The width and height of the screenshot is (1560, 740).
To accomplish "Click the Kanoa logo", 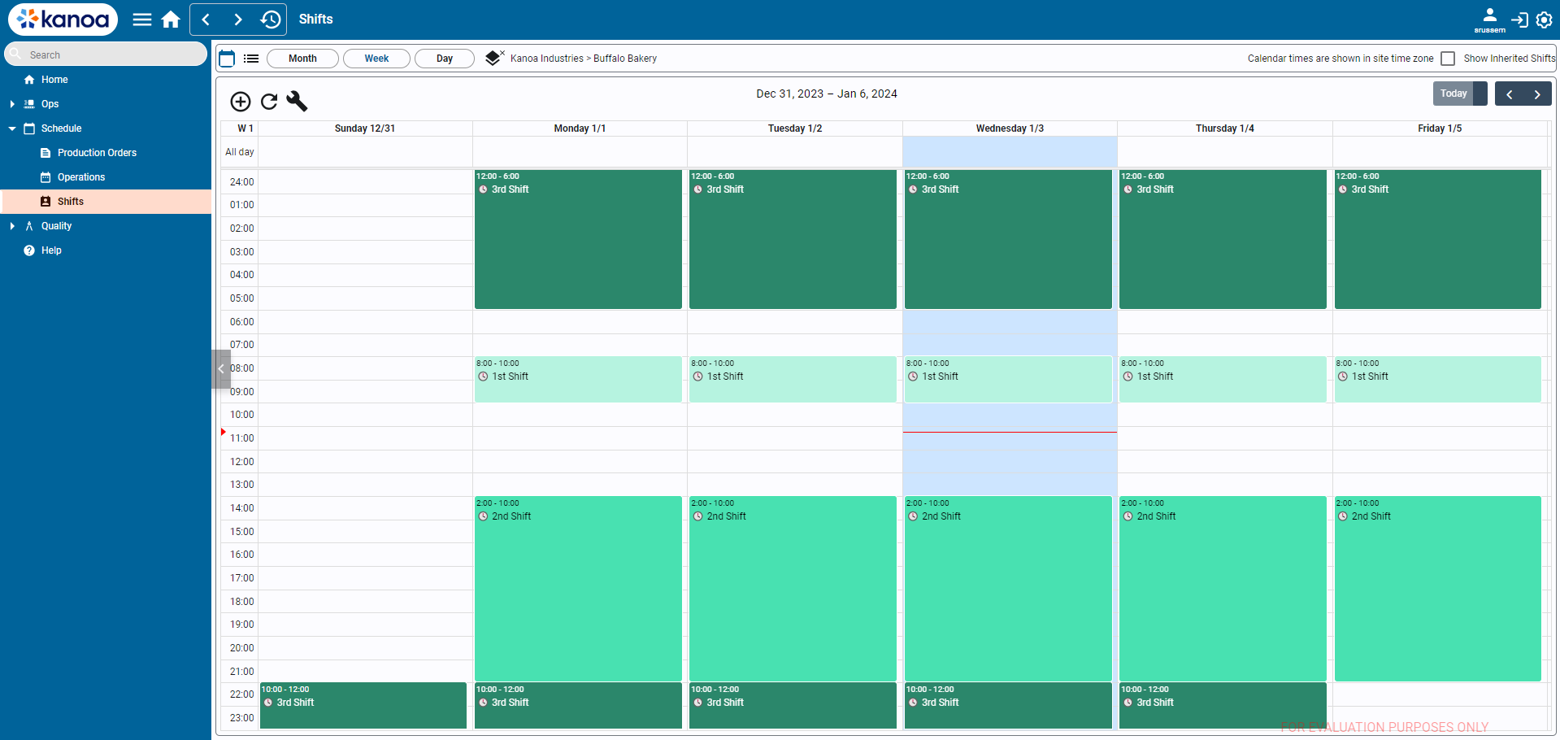I will [x=63, y=20].
